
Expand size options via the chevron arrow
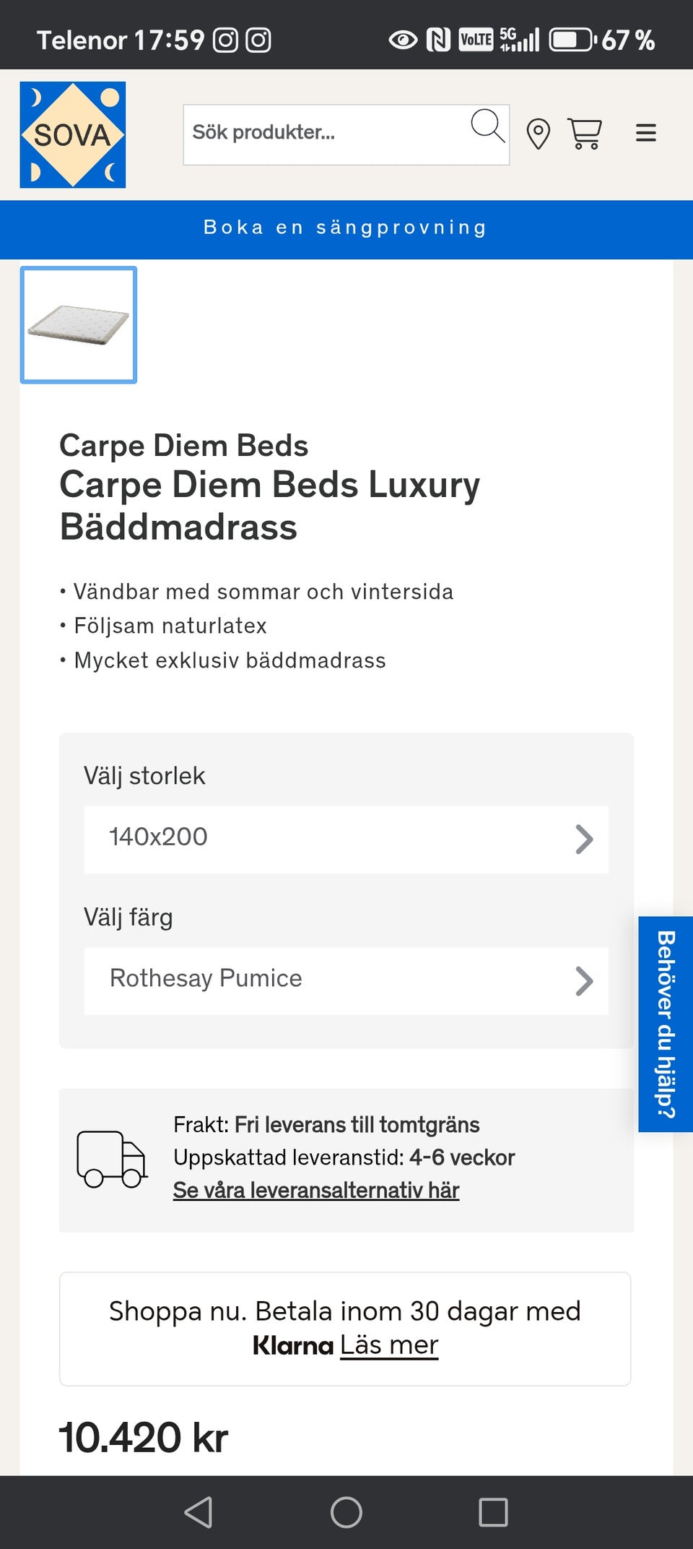point(584,840)
